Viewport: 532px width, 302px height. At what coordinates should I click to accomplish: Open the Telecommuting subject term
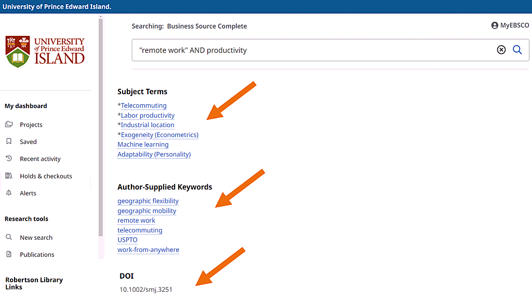coord(143,106)
